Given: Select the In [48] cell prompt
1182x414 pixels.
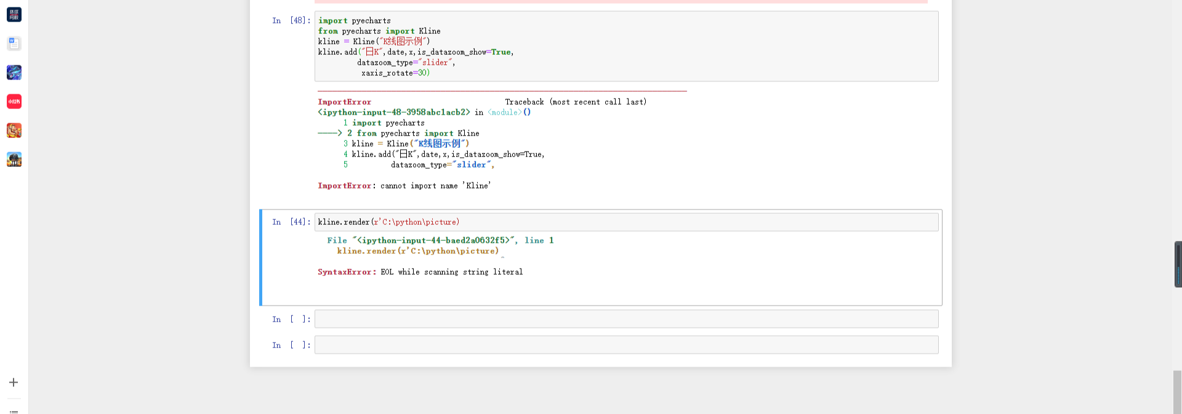Looking at the screenshot, I should [291, 21].
